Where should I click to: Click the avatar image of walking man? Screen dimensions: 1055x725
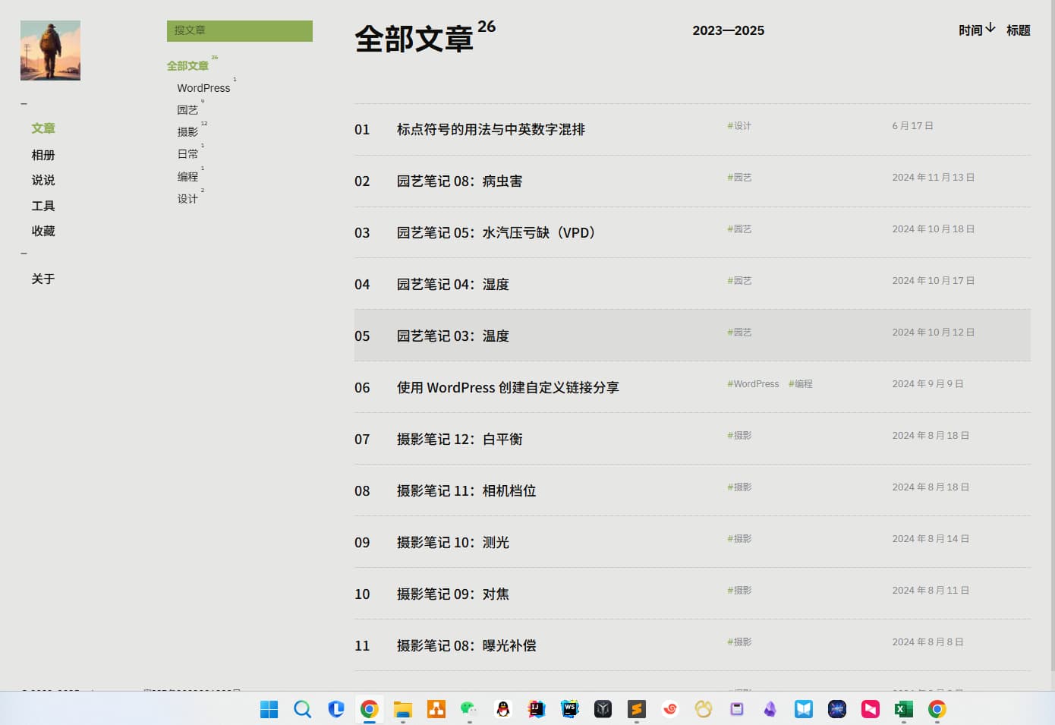[50, 50]
